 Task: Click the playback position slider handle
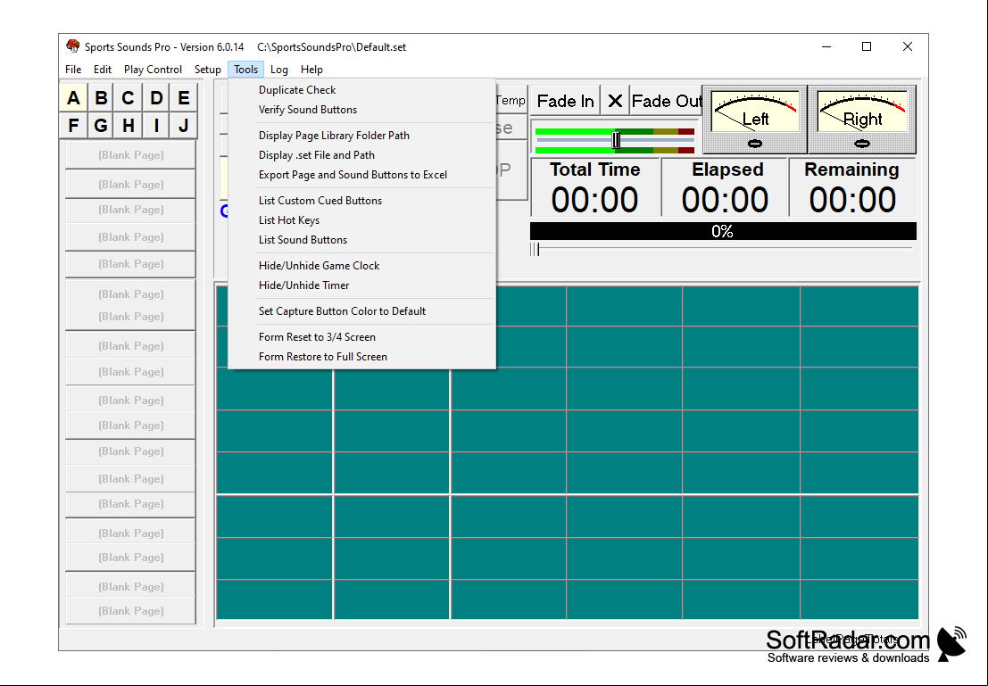(535, 250)
